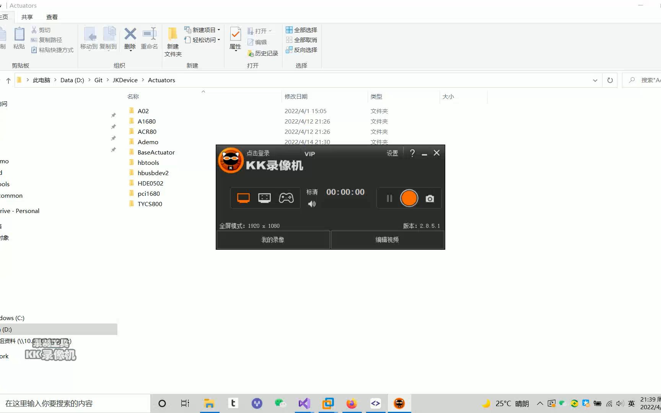Pause recording in KK recorder
The width and height of the screenshot is (661, 413).
[x=389, y=198]
